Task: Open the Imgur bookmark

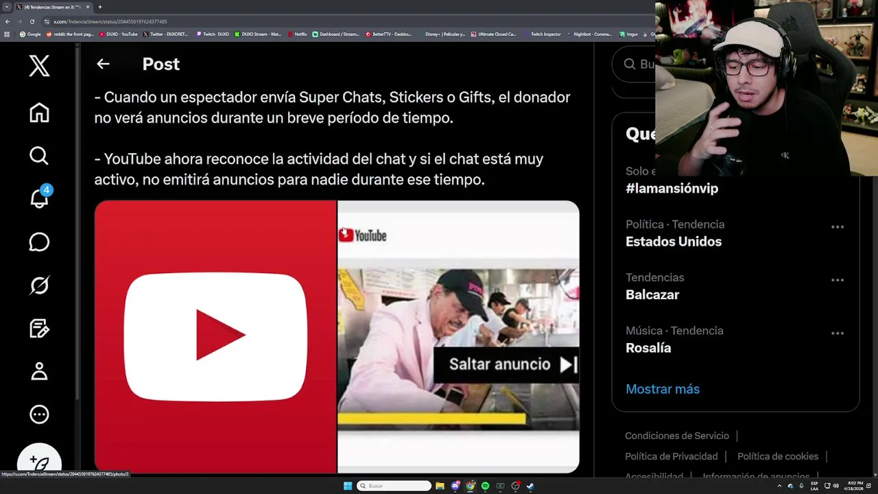Action: [x=628, y=34]
